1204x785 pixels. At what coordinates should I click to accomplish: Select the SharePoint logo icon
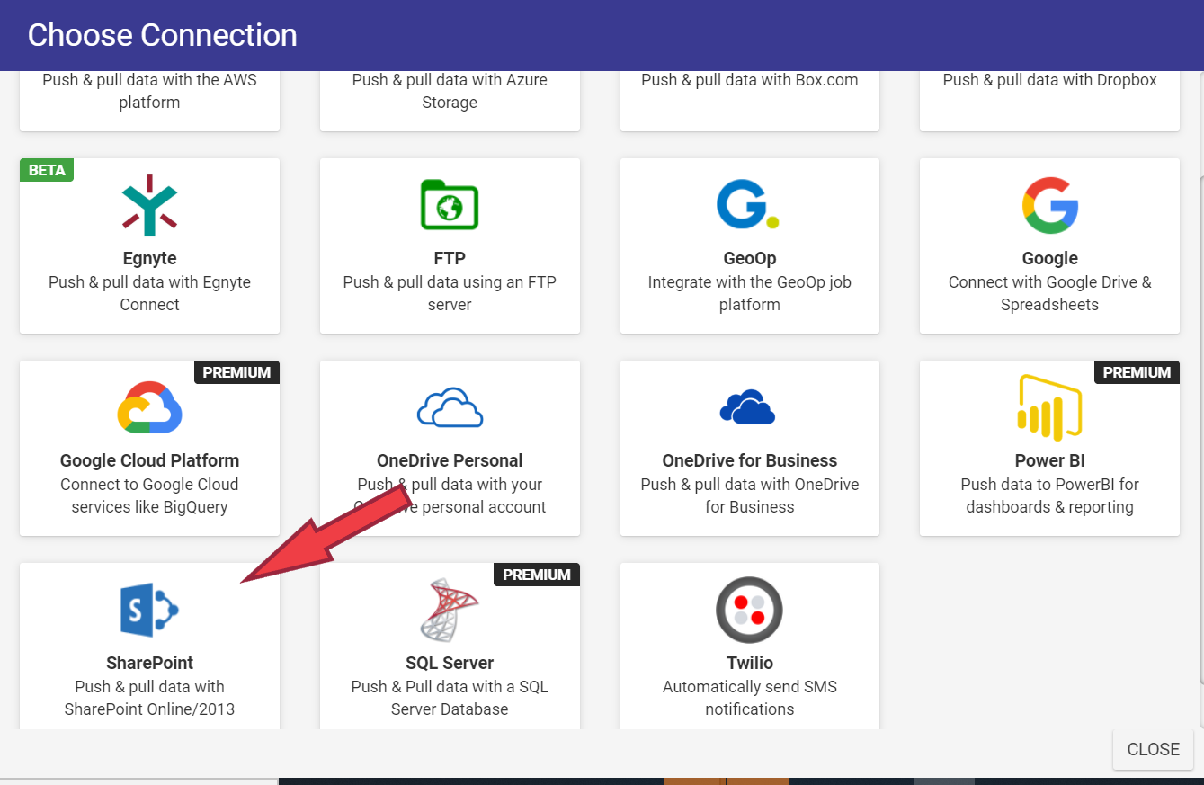[149, 610]
